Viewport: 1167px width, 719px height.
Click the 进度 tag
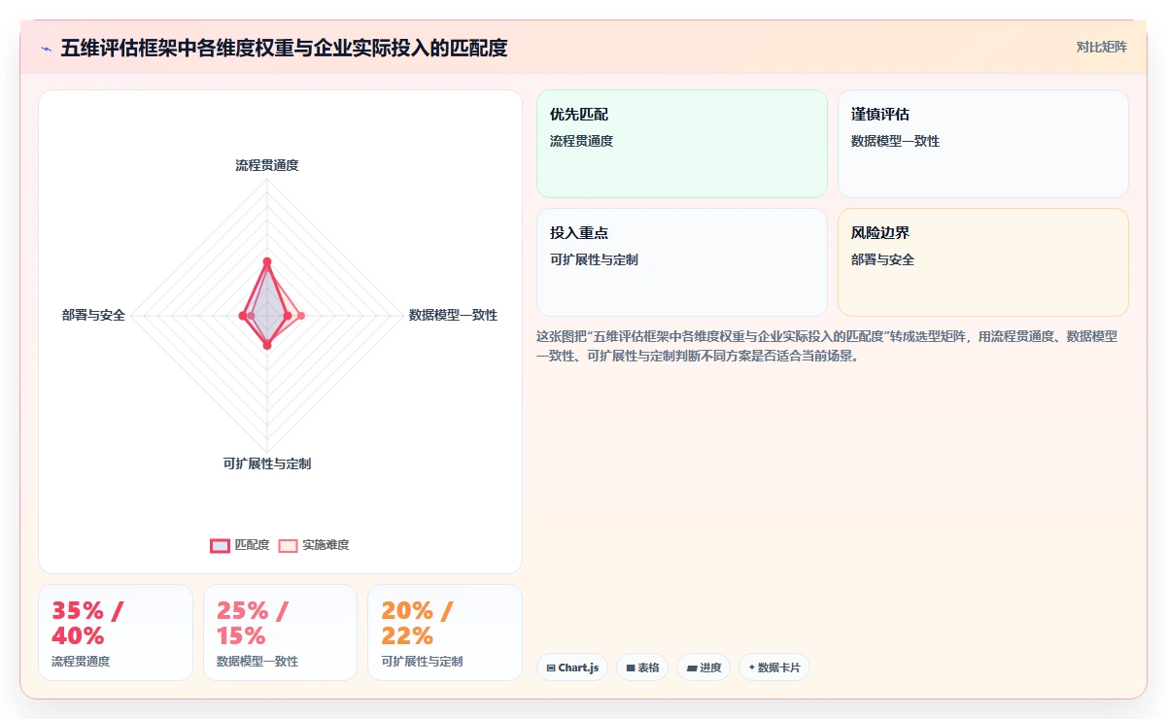pyautogui.click(x=704, y=668)
